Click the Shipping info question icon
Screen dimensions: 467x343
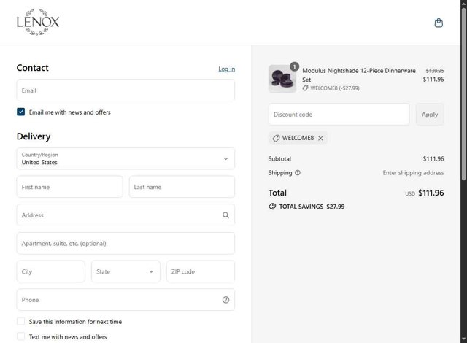298,173
